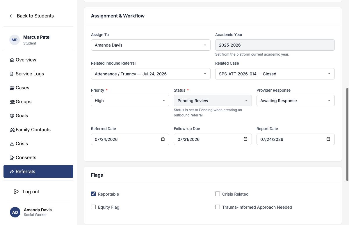Click the Academic Year field showing 2025-2026
The height and width of the screenshot is (225, 349).
tap(275, 45)
